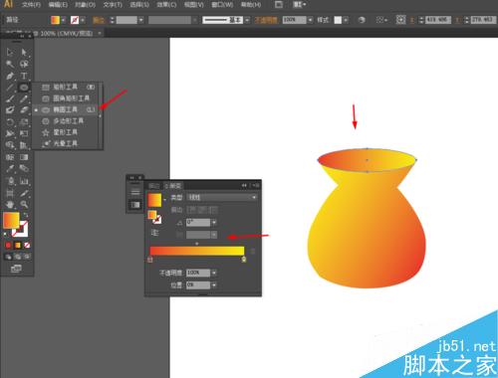This screenshot has height=378, width=498.
Task: Choose Rectangle Tool (M) in flyout
Action: 66,87
